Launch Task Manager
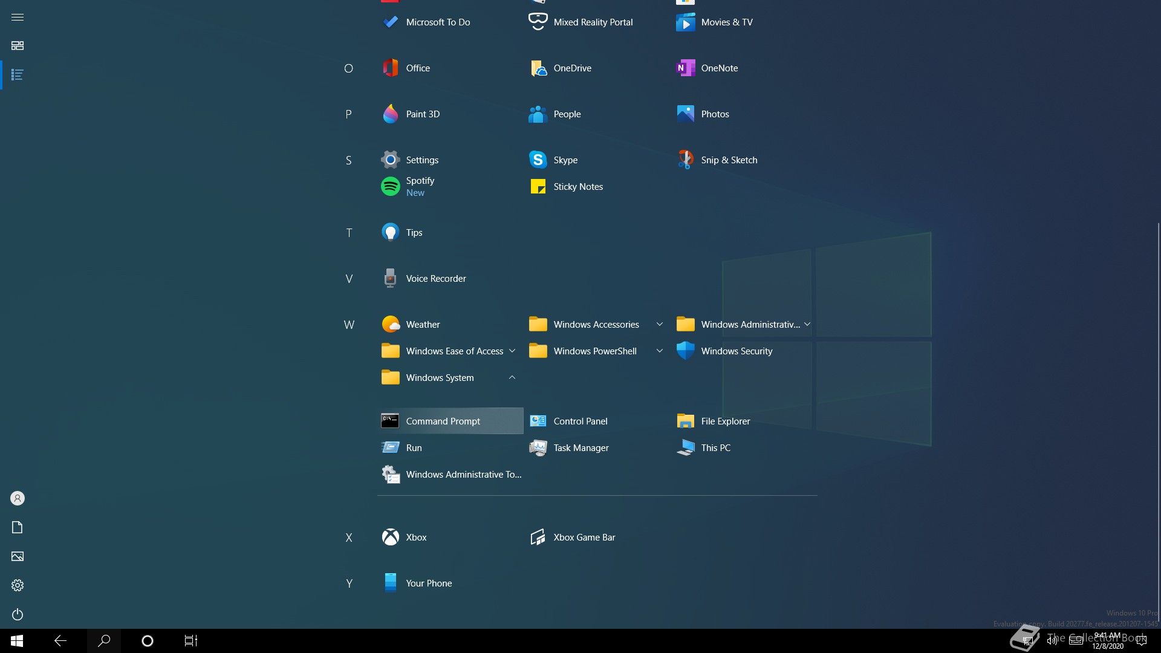1161x653 pixels. [x=597, y=448]
